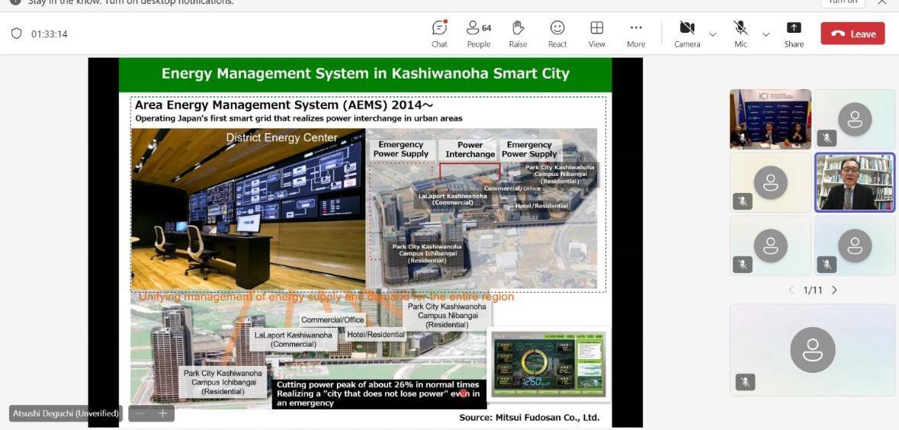This screenshot has height=430, width=899.
Task: Click the Atsushi Deguchi (Unverified) name label
Action: click(x=66, y=413)
